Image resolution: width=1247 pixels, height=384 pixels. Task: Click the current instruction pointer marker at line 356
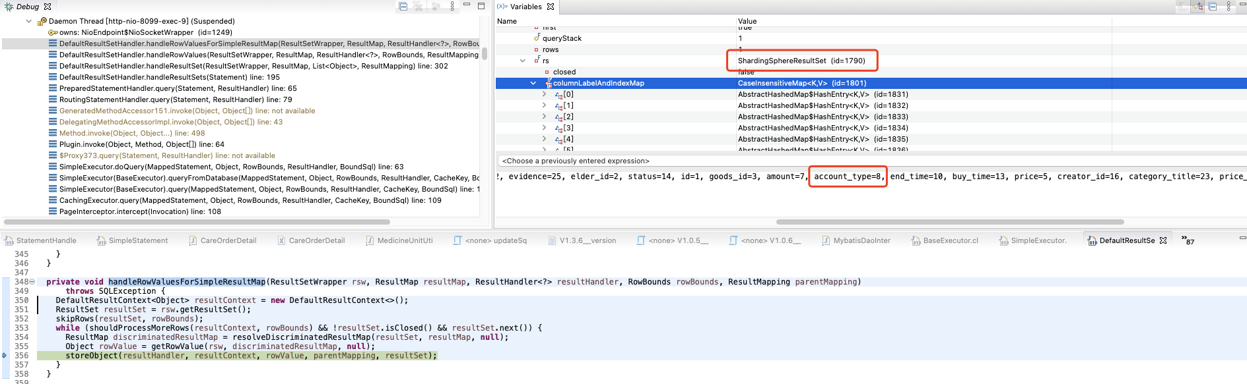coord(5,356)
